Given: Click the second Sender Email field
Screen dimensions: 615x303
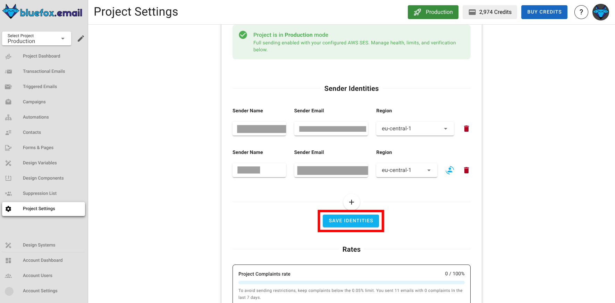Looking at the screenshot, I should [331, 170].
